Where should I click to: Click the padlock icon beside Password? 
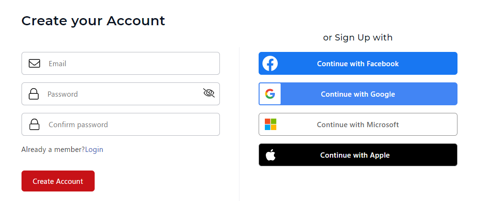(x=33, y=94)
